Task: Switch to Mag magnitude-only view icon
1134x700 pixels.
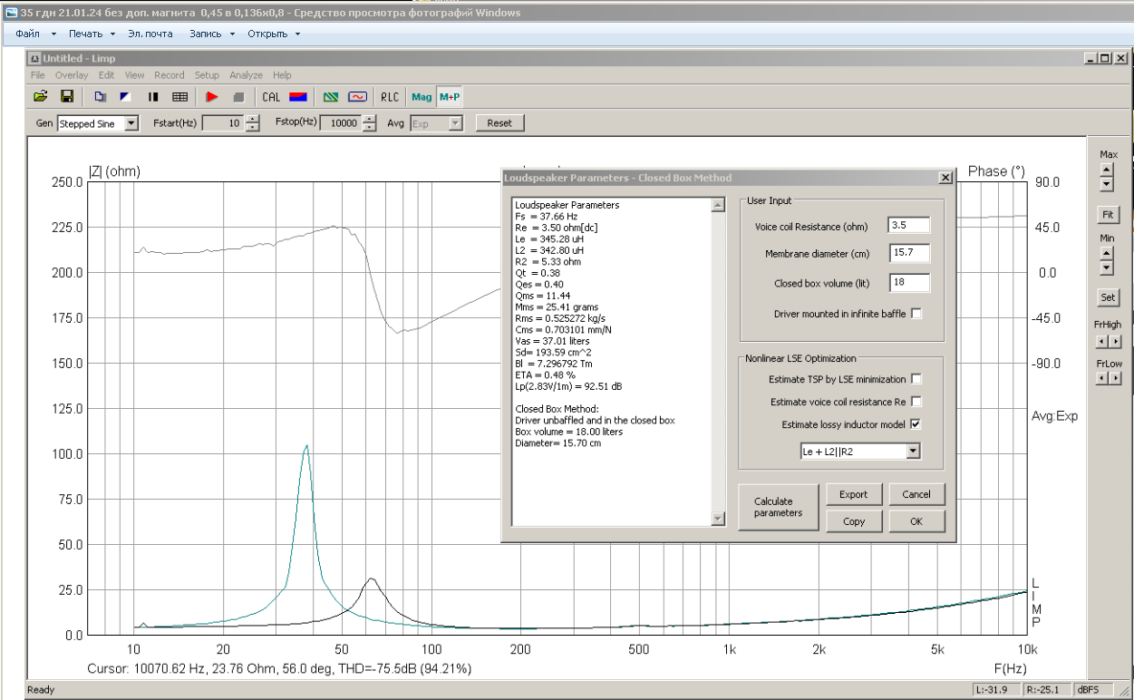Action: pos(422,97)
